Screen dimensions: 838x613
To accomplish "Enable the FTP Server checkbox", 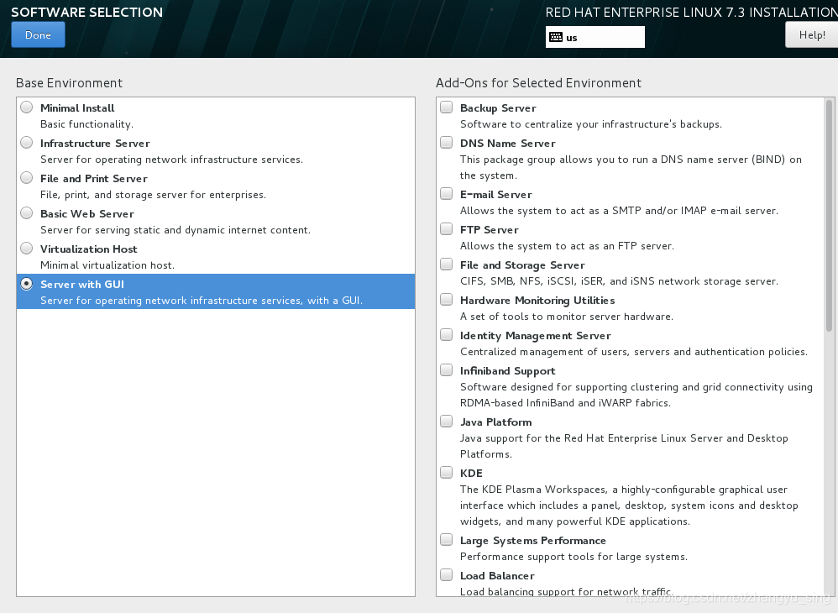I will click(x=446, y=229).
